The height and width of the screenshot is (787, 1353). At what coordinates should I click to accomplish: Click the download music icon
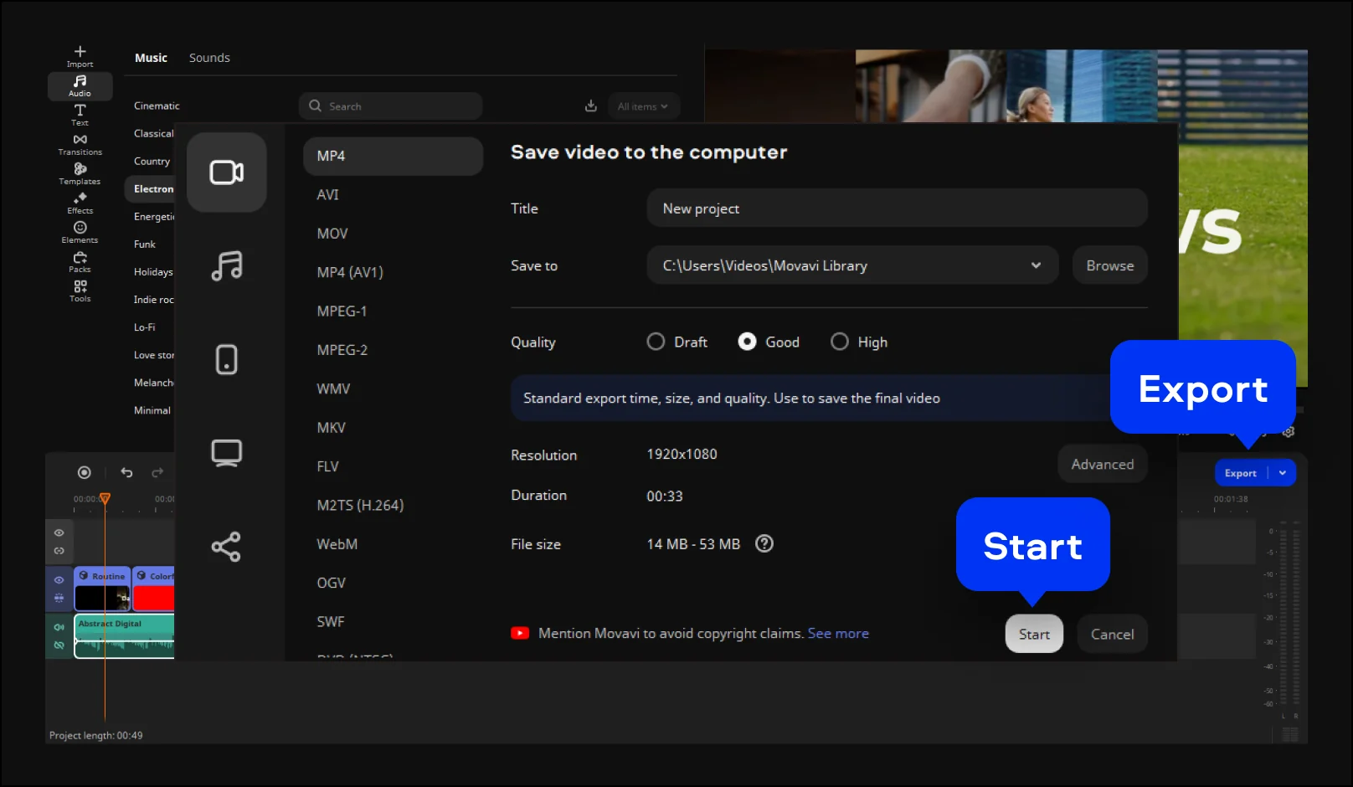pos(590,105)
